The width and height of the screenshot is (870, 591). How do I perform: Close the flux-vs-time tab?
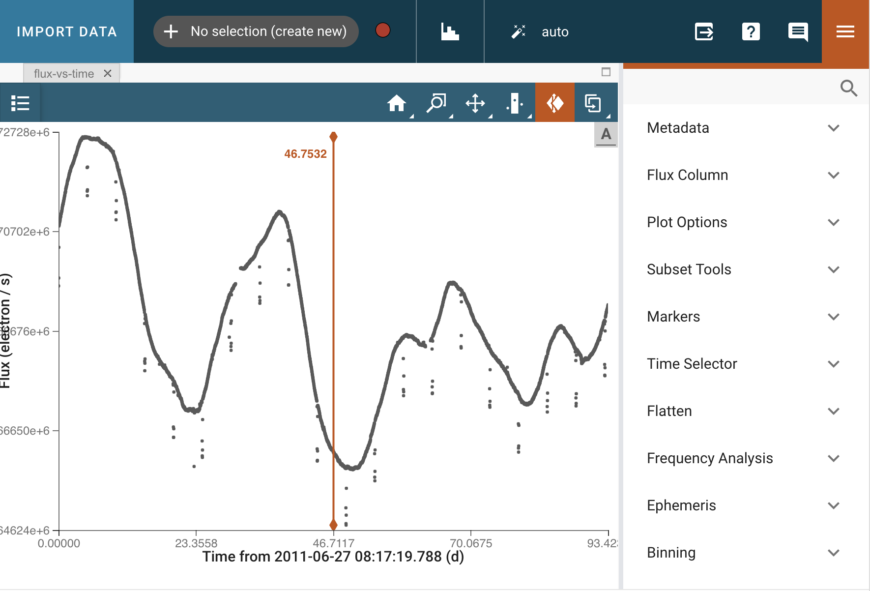(108, 73)
